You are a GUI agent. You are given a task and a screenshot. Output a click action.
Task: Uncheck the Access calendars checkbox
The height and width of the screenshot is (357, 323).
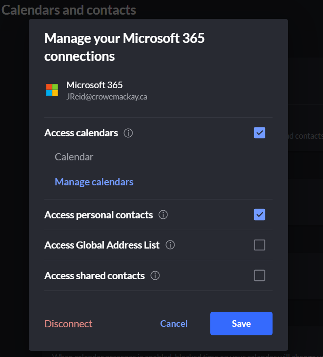pyautogui.click(x=259, y=133)
